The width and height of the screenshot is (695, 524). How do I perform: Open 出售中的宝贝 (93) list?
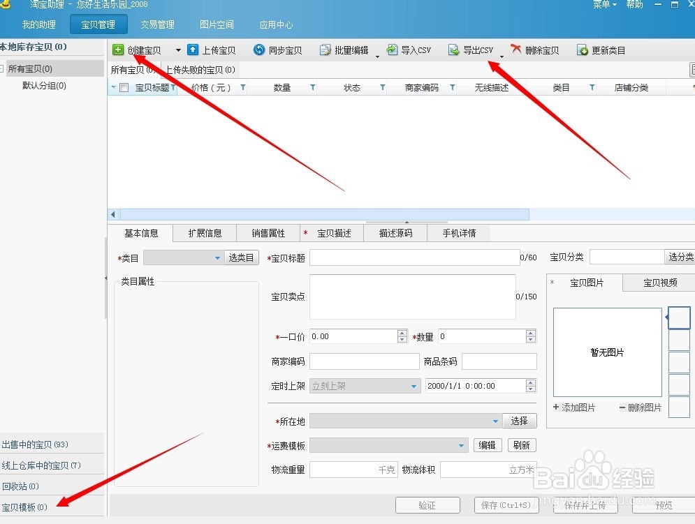click(52, 444)
